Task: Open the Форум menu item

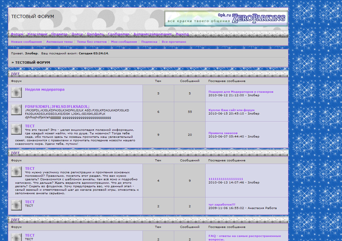Action: click(17, 34)
